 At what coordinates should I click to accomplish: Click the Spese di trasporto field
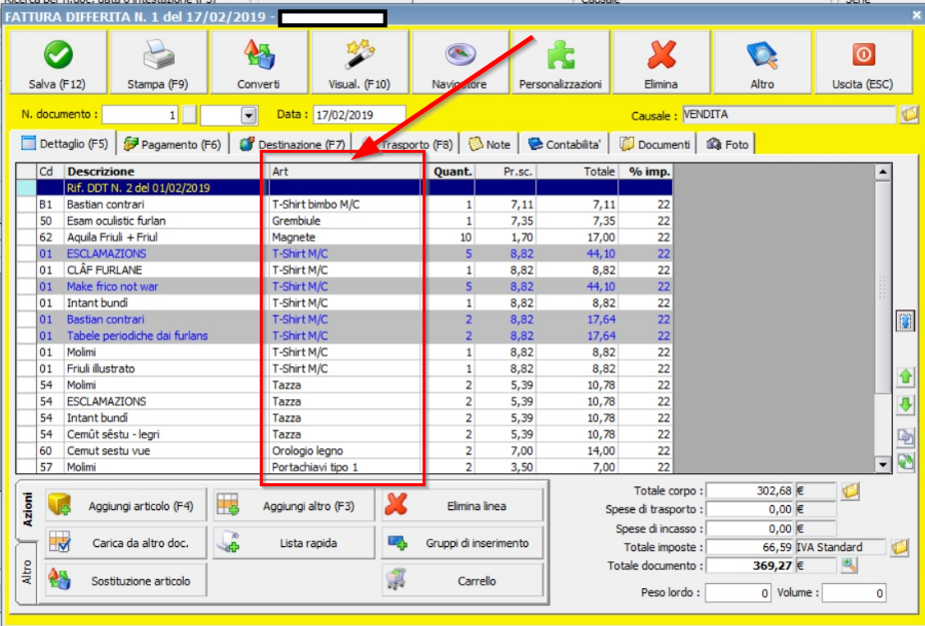coord(750,509)
